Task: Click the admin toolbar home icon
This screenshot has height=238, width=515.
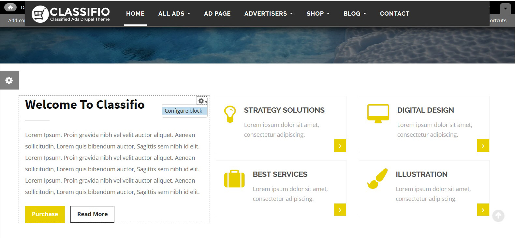Action: coord(10,7)
